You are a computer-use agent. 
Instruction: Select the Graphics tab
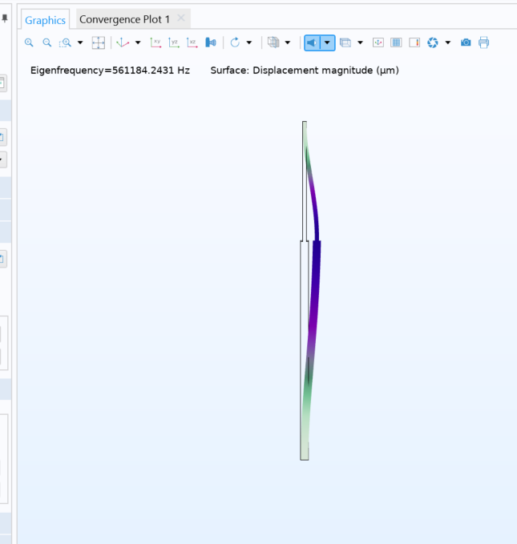click(x=45, y=20)
